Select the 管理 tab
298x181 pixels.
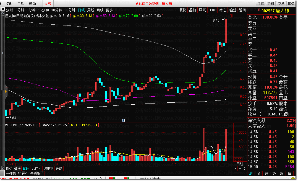pyautogui.click(x=26, y=169)
